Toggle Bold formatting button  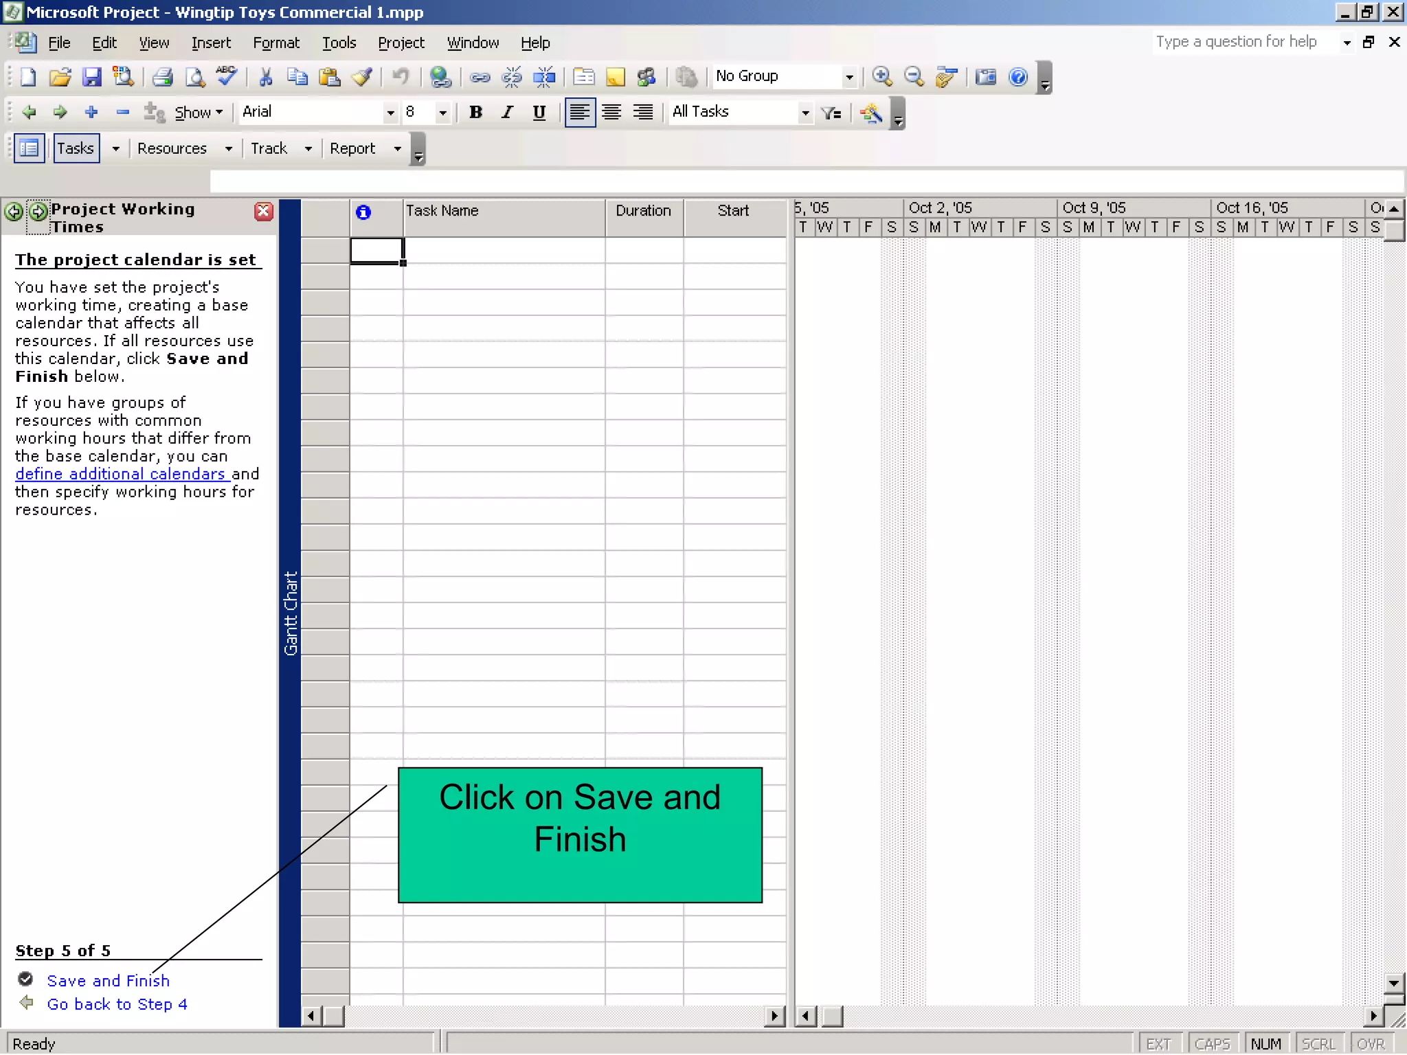(x=475, y=113)
